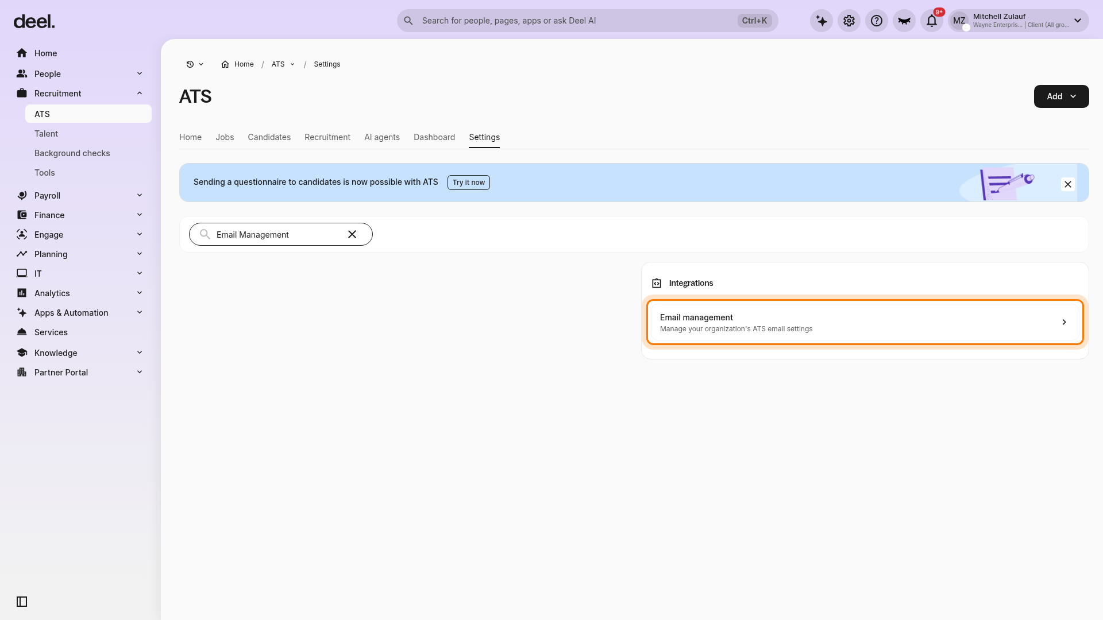Screen dimensions: 1103x620
Task: Click the Planning trend-line icon
Action: click(22, 254)
